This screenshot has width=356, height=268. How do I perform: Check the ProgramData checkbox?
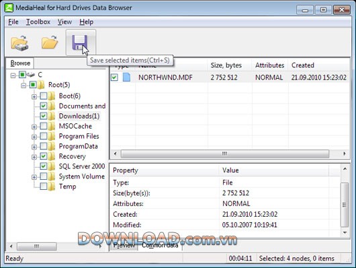pyautogui.click(x=44, y=146)
